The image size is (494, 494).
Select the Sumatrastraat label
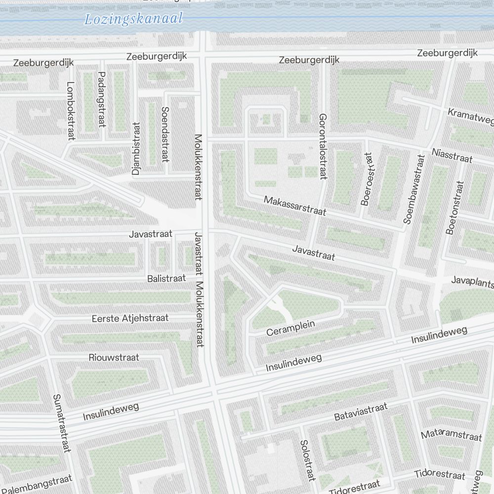pos(60,423)
